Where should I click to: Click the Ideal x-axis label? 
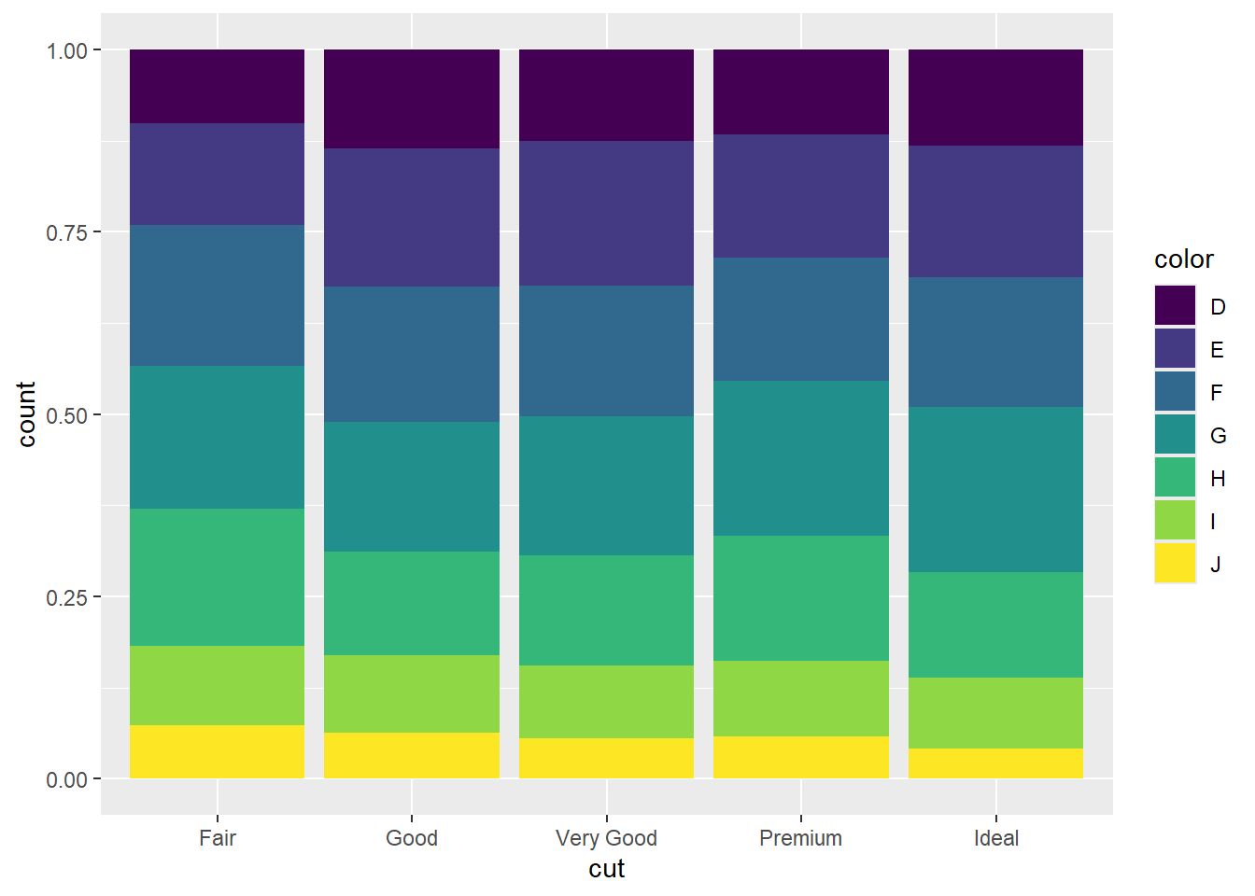(996, 838)
